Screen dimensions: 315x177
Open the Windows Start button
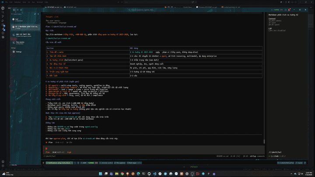(x=101, y=174)
